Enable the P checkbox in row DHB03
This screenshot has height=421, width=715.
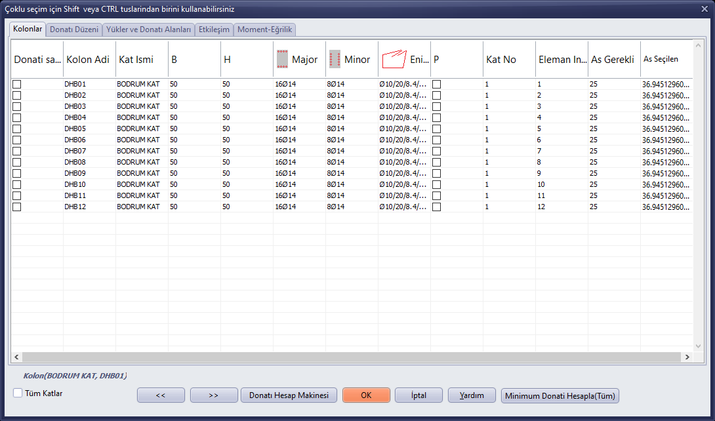pos(436,107)
